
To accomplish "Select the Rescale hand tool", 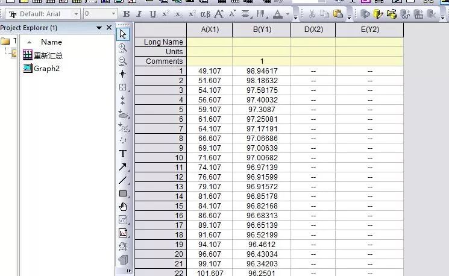I will (x=123, y=246).
